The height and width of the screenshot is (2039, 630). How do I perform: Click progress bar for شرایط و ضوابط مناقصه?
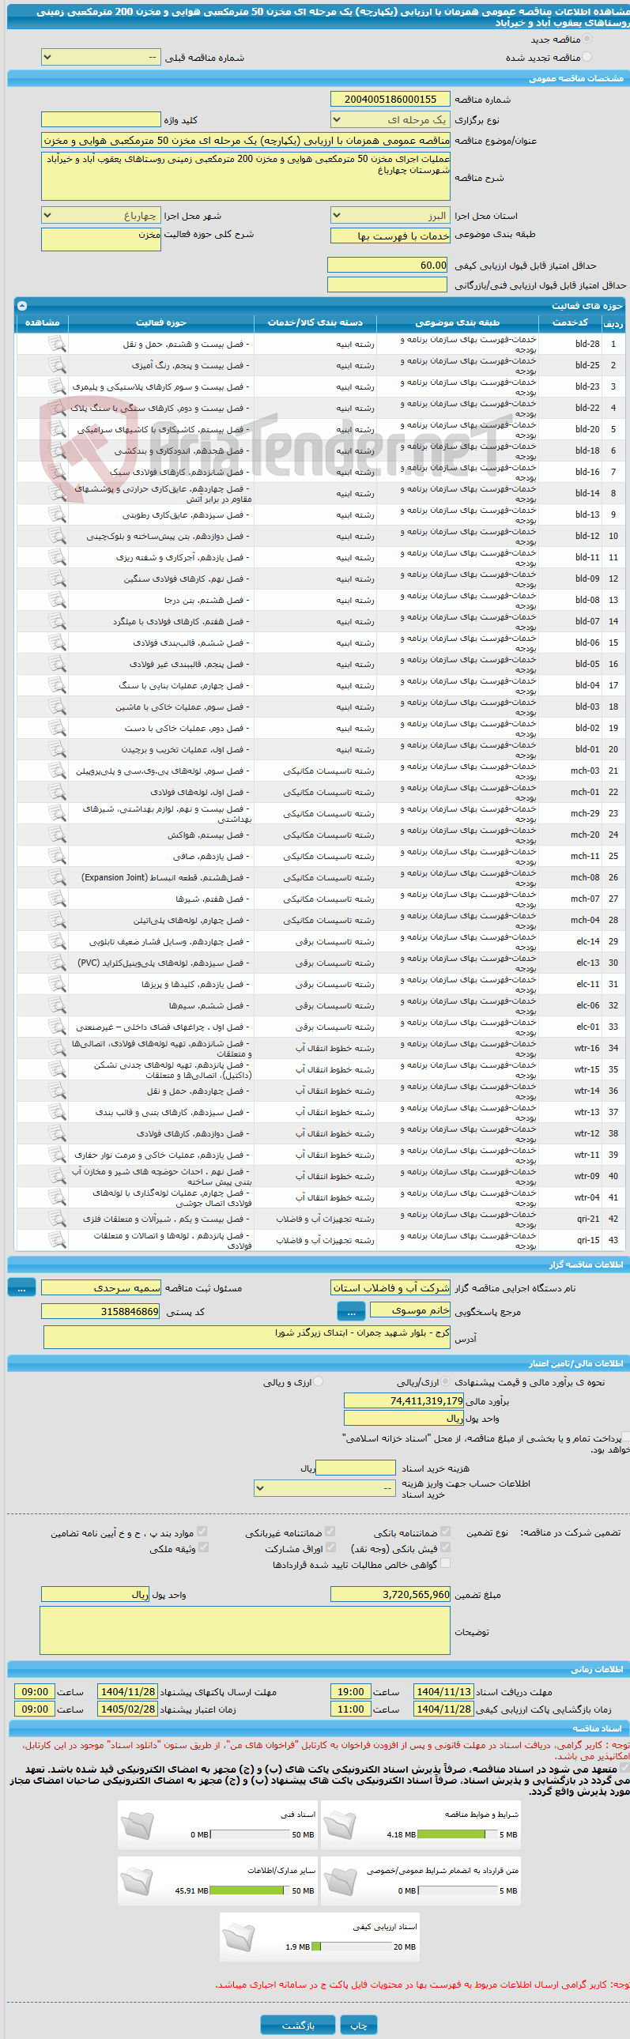457,1834
